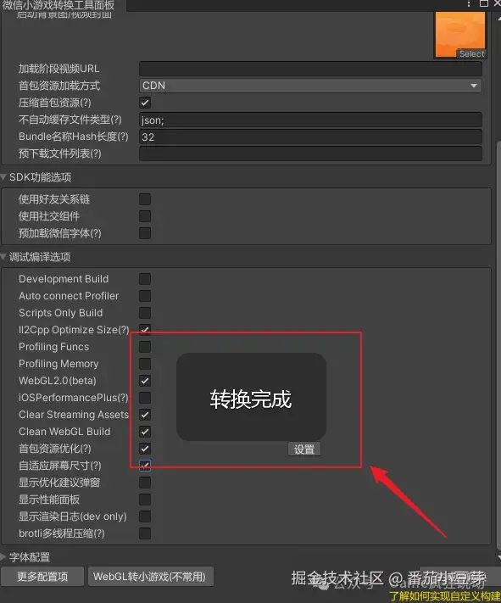Uncheck the 首包资源优化 checkbox

(145, 449)
